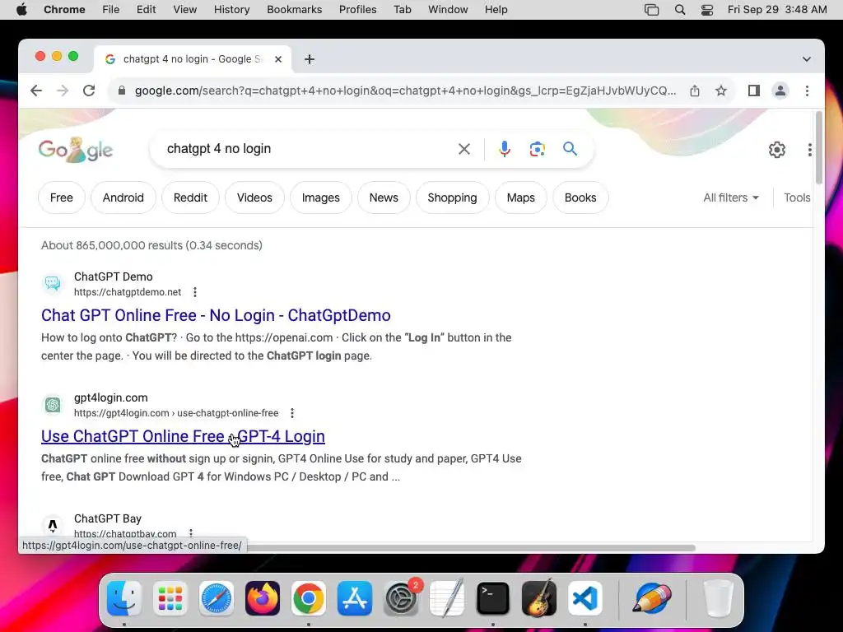Expand the tab search chevron
Viewport: 843px width, 632px height.
807,59
